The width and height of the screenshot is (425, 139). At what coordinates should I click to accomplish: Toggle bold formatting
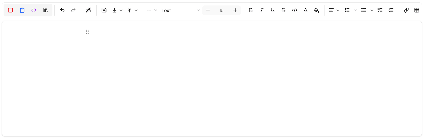(250, 10)
